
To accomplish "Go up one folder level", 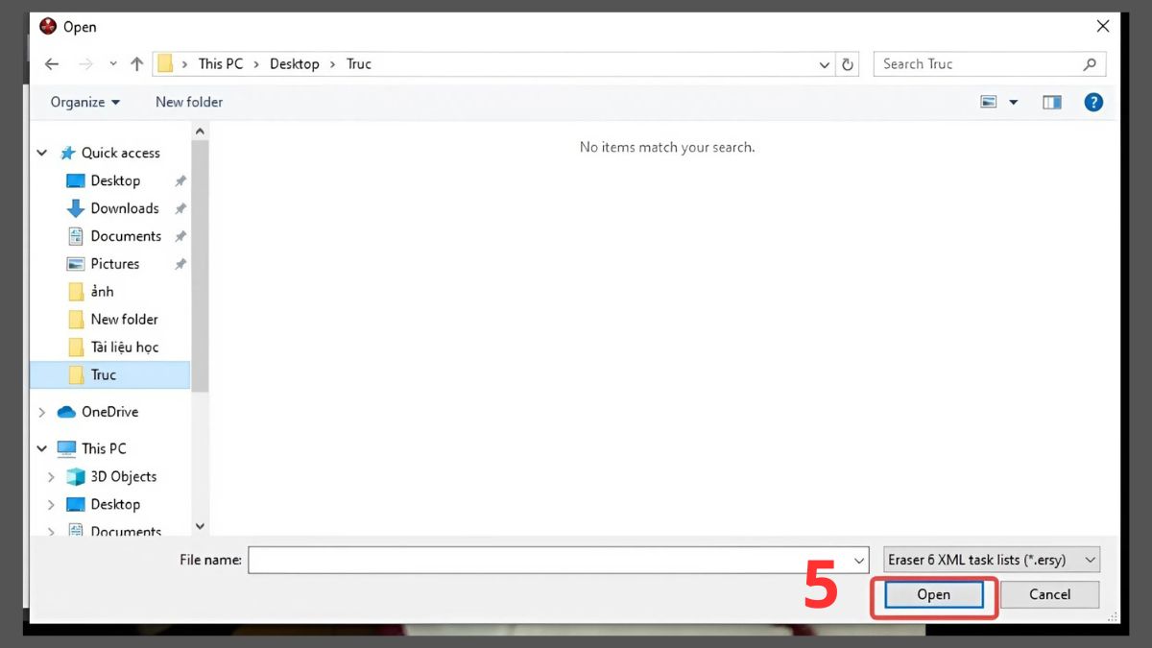I will tap(136, 64).
